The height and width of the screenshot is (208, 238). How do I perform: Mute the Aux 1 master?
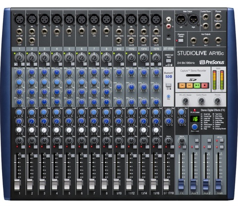pyautogui.click(x=197, y=147)
